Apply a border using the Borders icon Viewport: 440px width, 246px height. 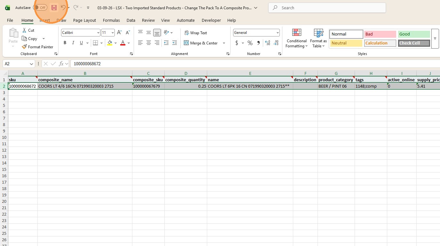[x=95, y=43]
